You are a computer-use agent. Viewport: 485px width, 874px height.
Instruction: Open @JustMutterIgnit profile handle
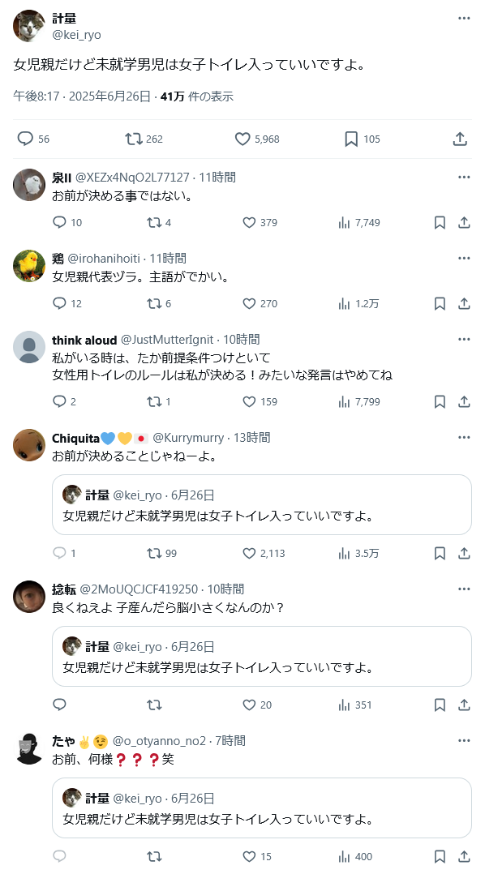tap(167, 340)
